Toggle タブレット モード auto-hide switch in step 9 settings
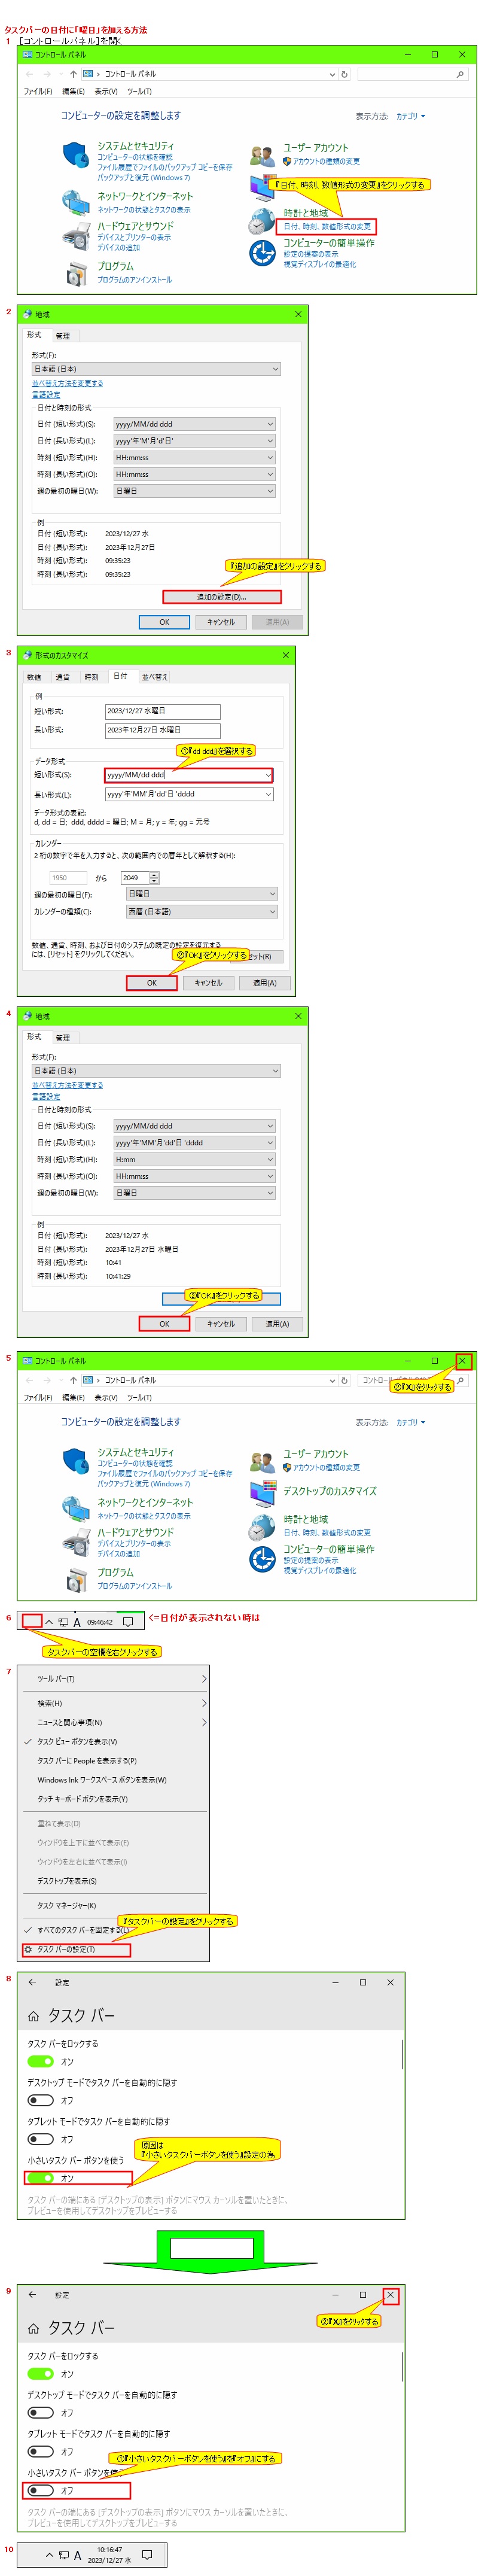The height and width of the screenshot is (2576, 491). tap(40, 2451)
